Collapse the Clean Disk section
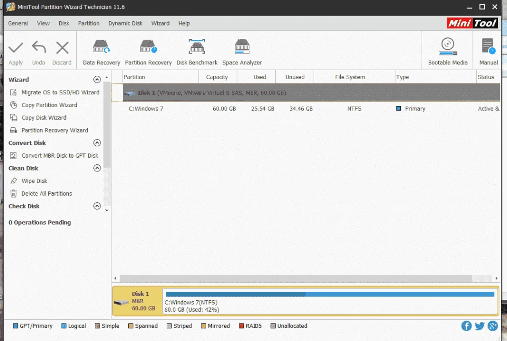507x341 pixels. [x=97, y=168]
